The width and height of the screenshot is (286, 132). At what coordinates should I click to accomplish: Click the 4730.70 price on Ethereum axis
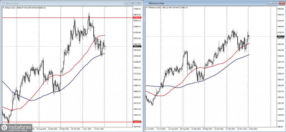[x=280, y=32]
